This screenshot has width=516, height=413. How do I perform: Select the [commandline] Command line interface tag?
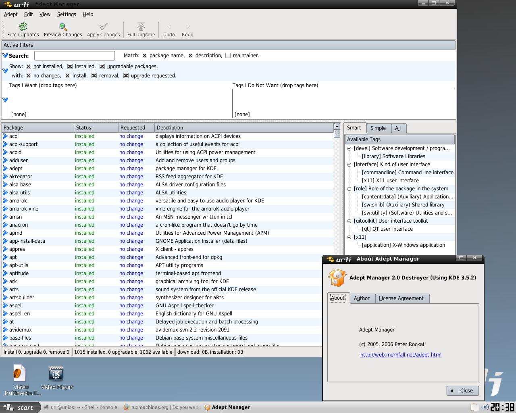point(408,173)
